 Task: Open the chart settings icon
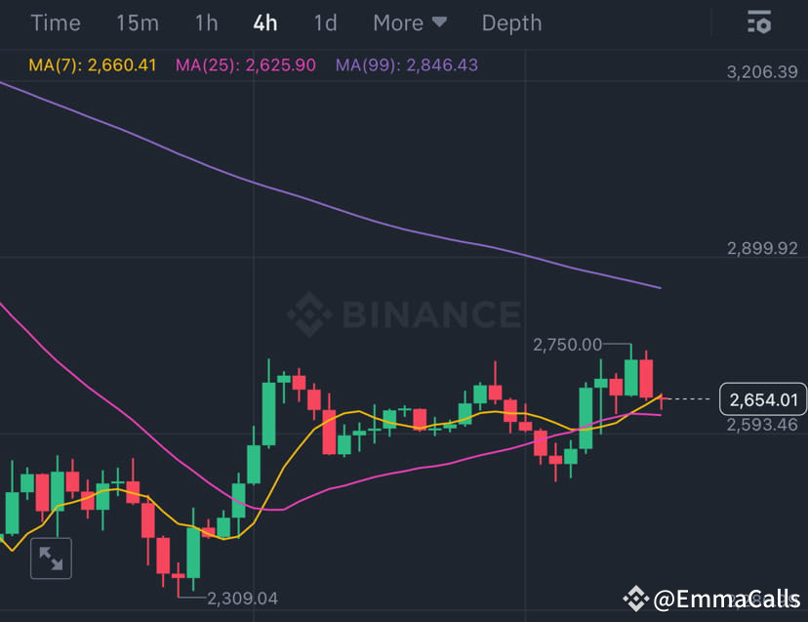tap(759, 21)
